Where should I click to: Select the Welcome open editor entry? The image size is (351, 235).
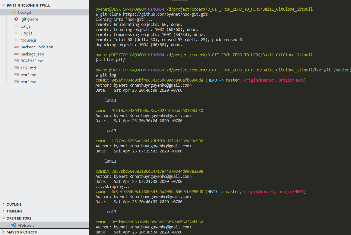[45, 225]
